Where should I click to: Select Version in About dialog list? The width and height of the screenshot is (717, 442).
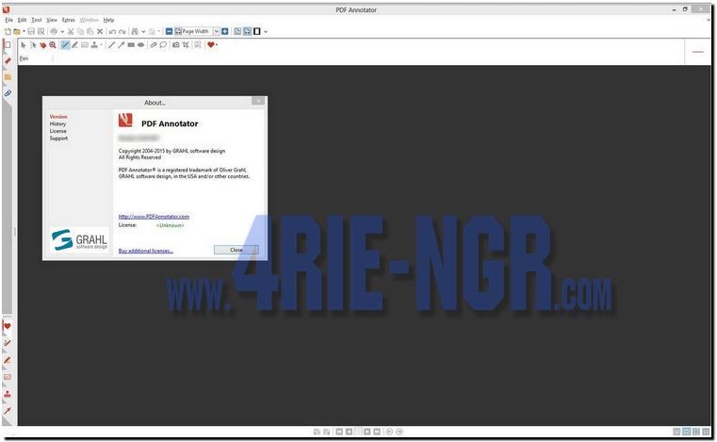tap(58, 117)
